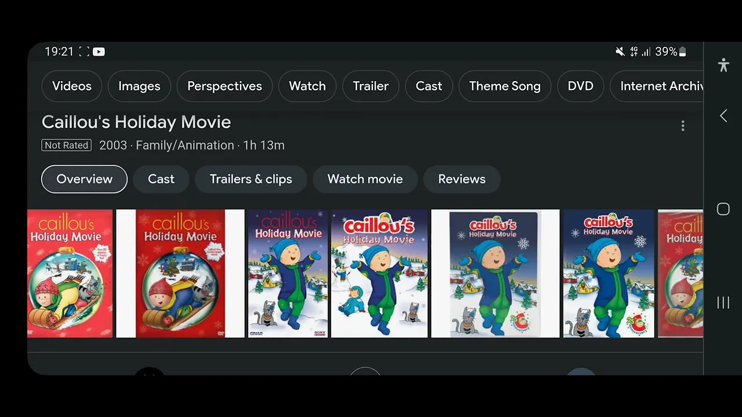Screen dimensions: 742x417
Task: Tap the Caillou's Holiday Movie title
Action: 136,122
